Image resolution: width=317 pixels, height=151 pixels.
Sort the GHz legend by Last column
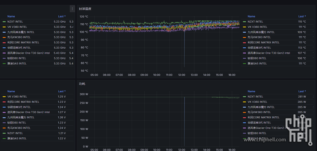point(62,17)
